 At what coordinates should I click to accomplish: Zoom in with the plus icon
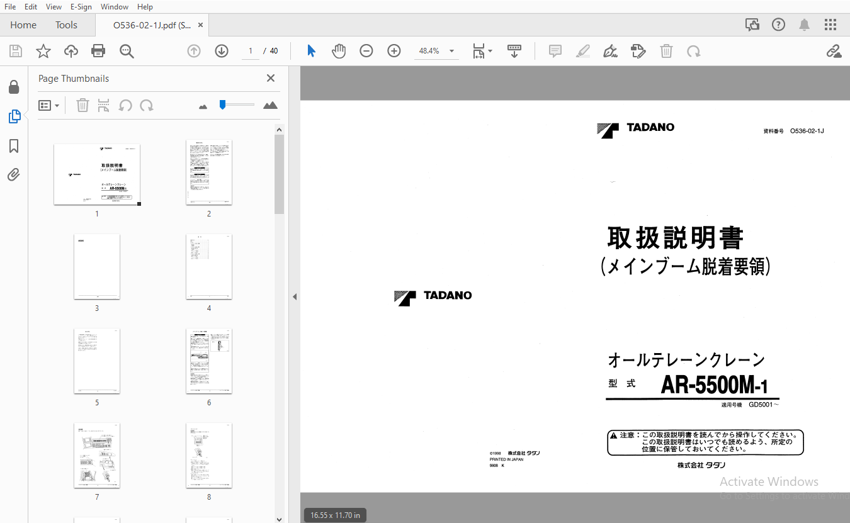click(394, 51)
